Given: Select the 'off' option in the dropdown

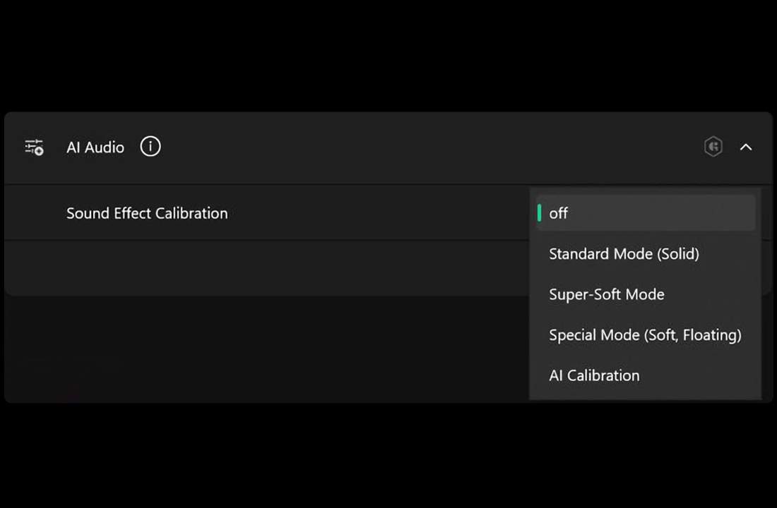Looking at the screenshot, I should [646, 213].
